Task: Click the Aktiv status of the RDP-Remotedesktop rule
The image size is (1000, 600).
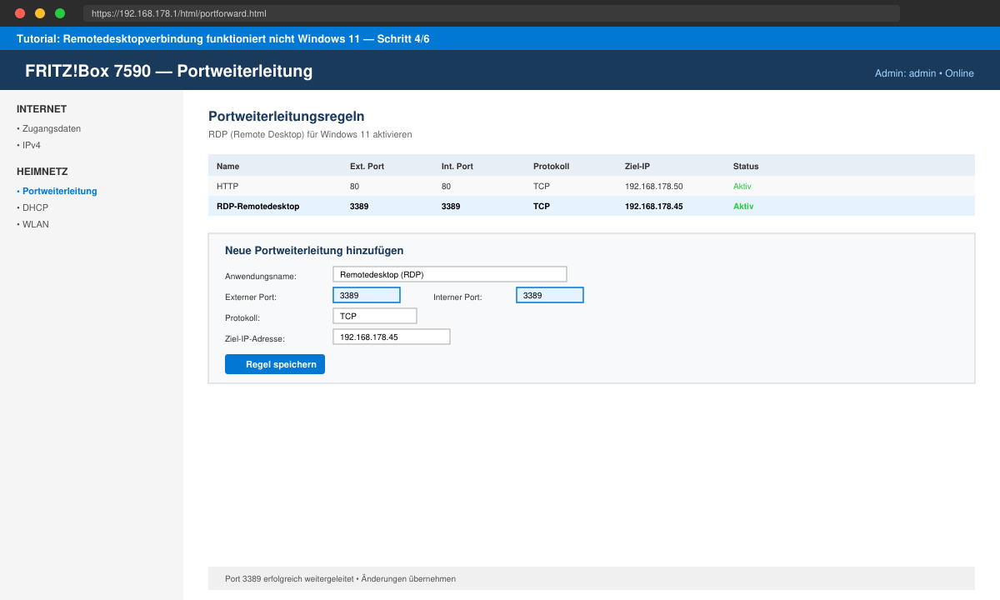Action: click(743, 206)
